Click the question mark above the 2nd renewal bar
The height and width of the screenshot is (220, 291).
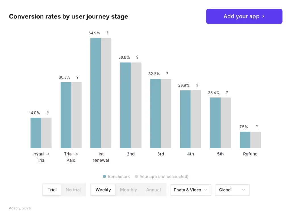point(137,57)
